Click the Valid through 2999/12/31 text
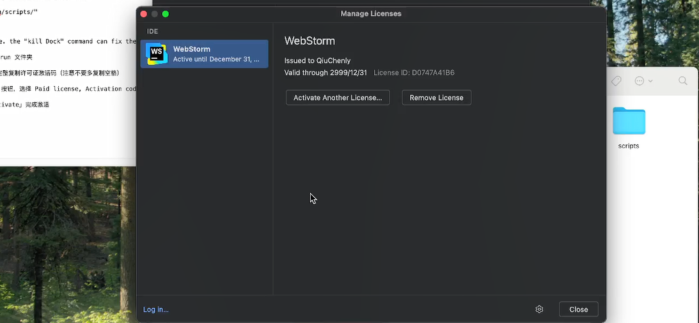This screenshot has height=323, width=699. [326, 73]
